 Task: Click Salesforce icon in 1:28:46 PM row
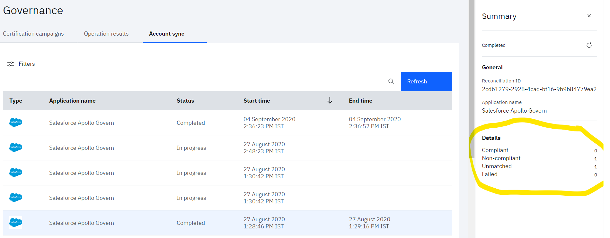point(16,223)
